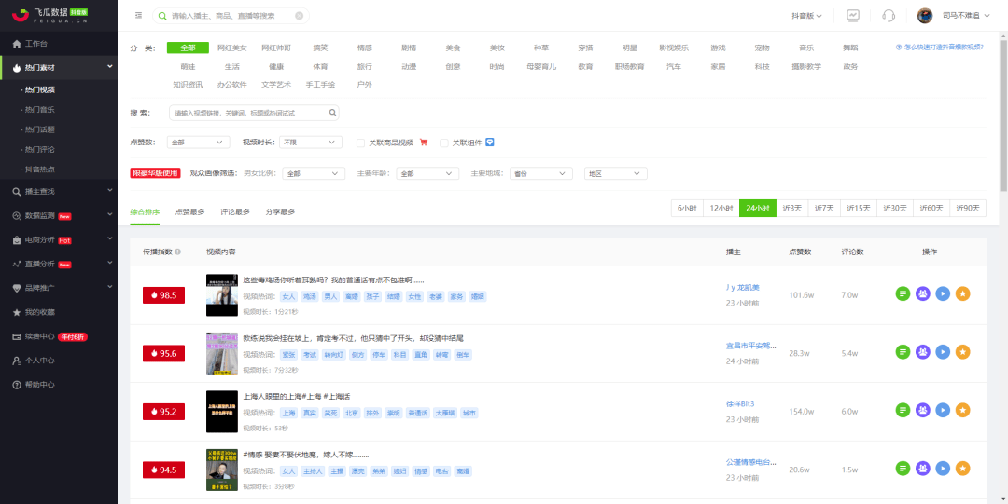Viewport: 1008px width, 504px height.
Task: Open the 点赞数 dropdown
Action: click(198, 142)
